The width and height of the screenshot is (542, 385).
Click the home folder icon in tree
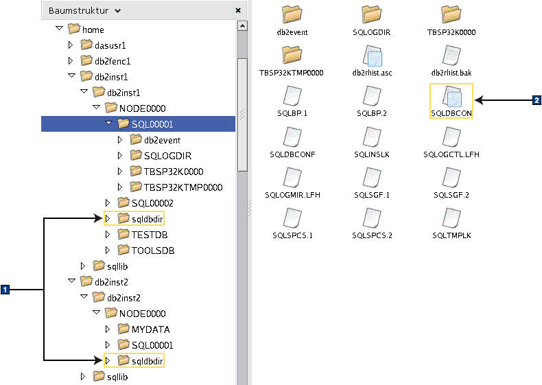coord(74,29)
